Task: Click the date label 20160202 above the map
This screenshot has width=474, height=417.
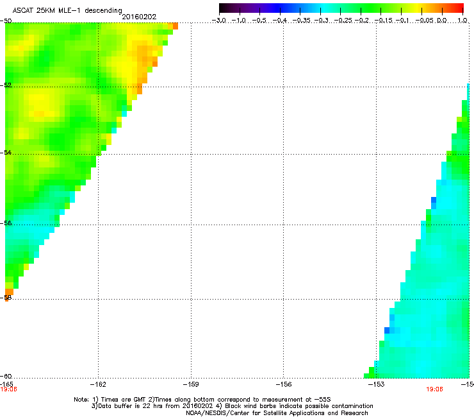Action: pyautogui.click(x=139, y=17)
